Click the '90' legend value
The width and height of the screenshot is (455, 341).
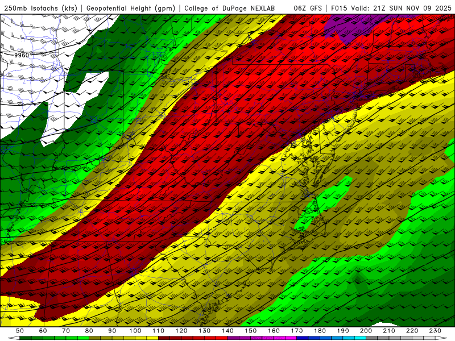point(112,331)
